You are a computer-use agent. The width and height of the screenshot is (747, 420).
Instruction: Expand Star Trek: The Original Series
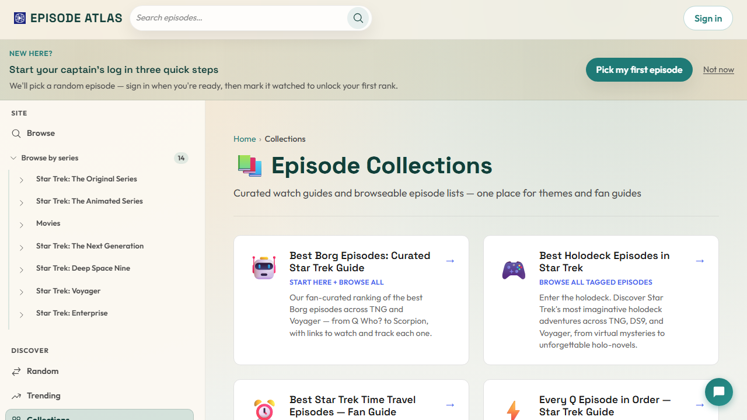tap(22, 180)
